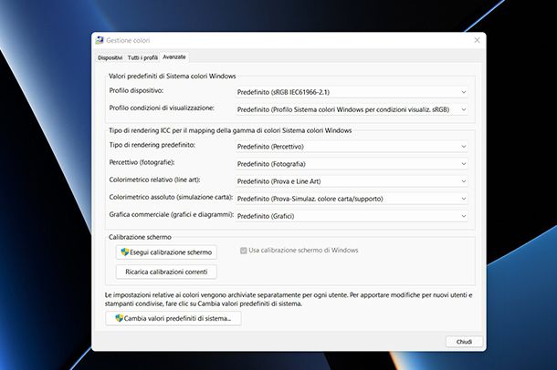Open the Profilo dispositivo dropdown
557x370 pixels.
[x=352, y=92]
